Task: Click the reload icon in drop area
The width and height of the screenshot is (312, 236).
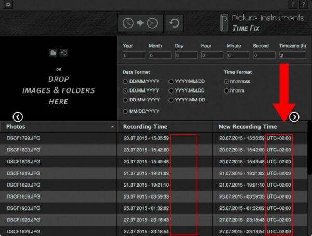Action: [x=63, y=53]
